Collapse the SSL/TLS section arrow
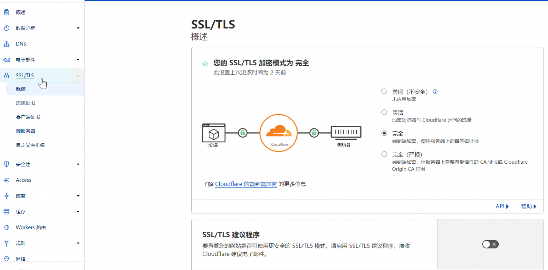This screenshot has width=548, height=270. [78, 75]
